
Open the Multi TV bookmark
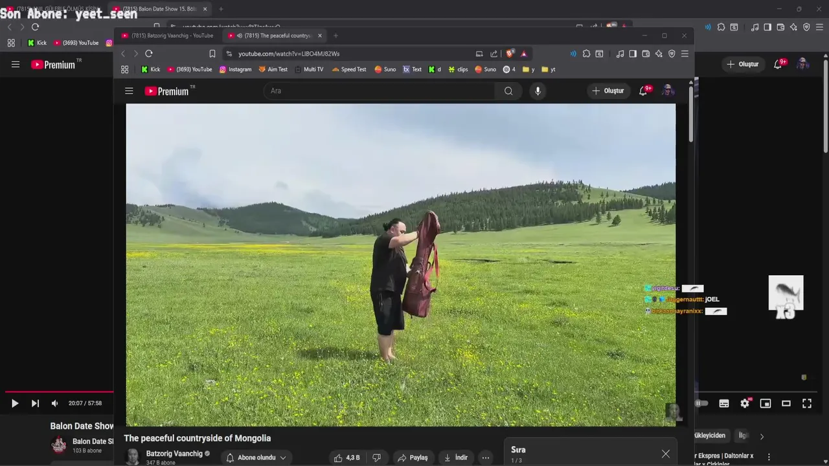click(308, 69)
